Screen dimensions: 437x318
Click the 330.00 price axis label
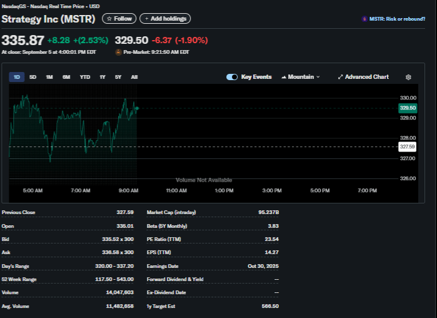click(408, 98)
